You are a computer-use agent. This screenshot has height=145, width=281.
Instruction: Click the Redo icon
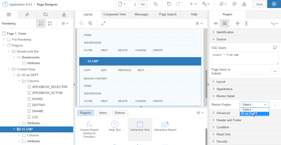click(178, 4)
